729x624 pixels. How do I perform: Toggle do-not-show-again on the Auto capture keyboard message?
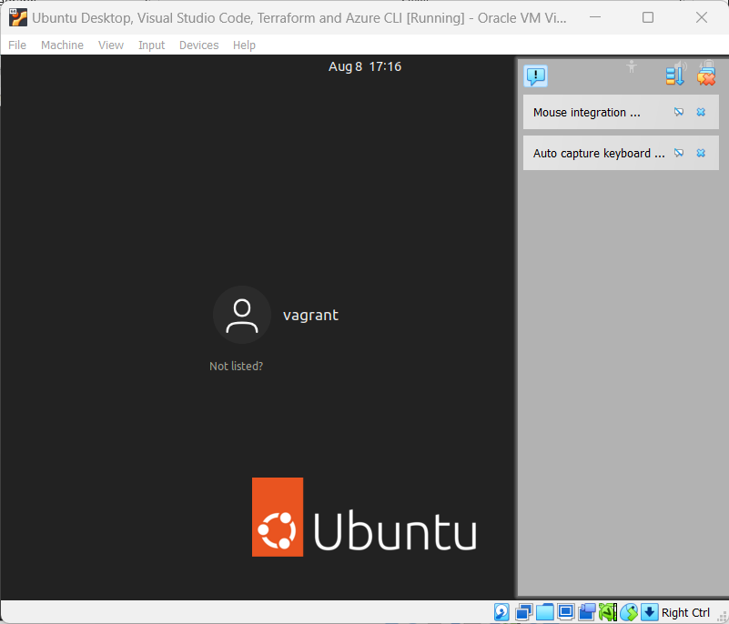tap(679, 153)
